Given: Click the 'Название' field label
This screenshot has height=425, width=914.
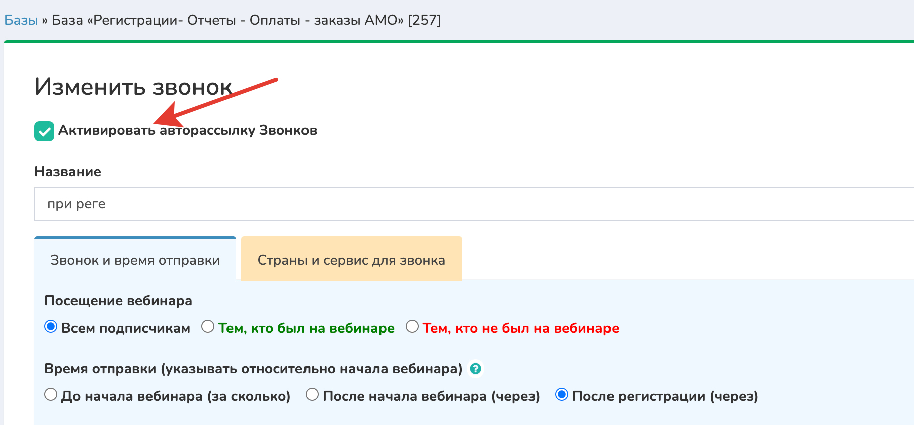Looking at the screenshot, I should pos(67,172).
